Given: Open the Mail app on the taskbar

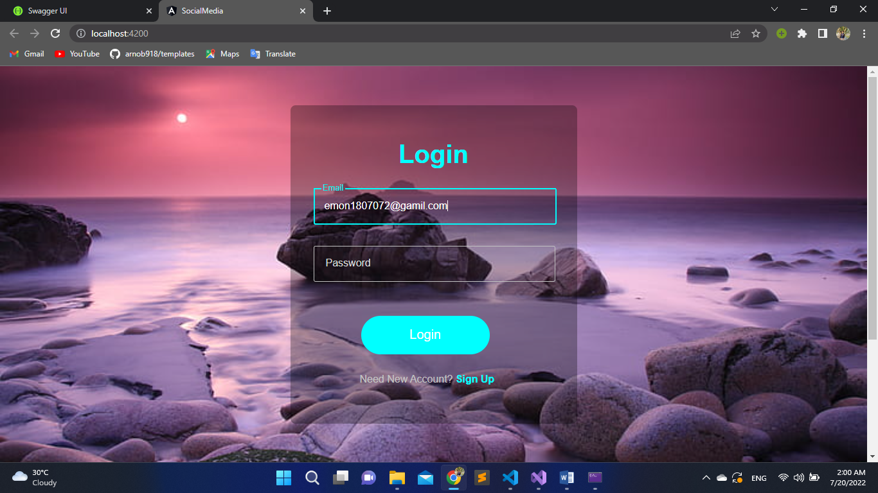Looking at the screenshot, I should (x=425, y=478).
